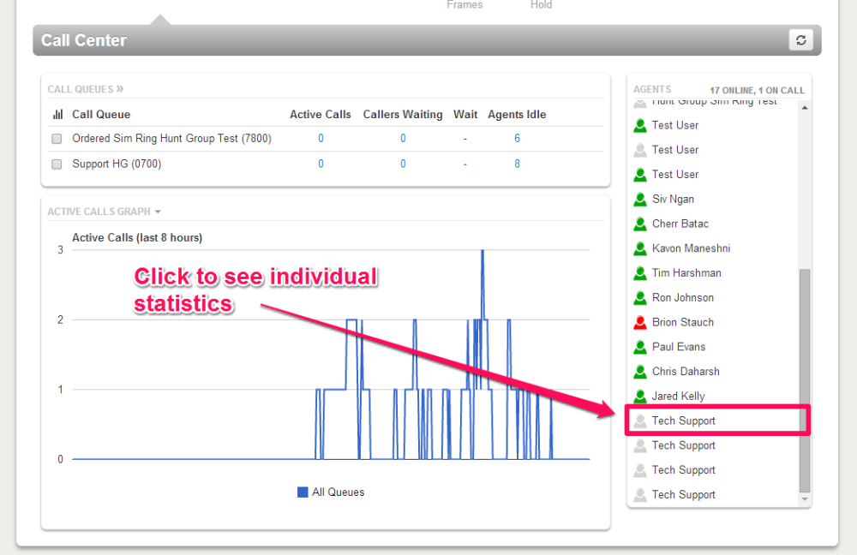The width and height of the screenshot is (857, 555).
Task: Switch to the Hold tab
Action: [541, 5]
